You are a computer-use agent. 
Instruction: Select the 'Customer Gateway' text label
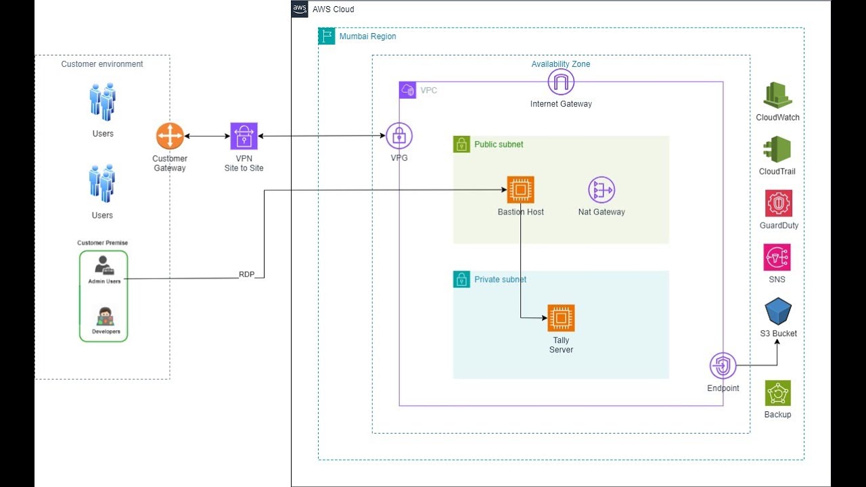(170, 163)
